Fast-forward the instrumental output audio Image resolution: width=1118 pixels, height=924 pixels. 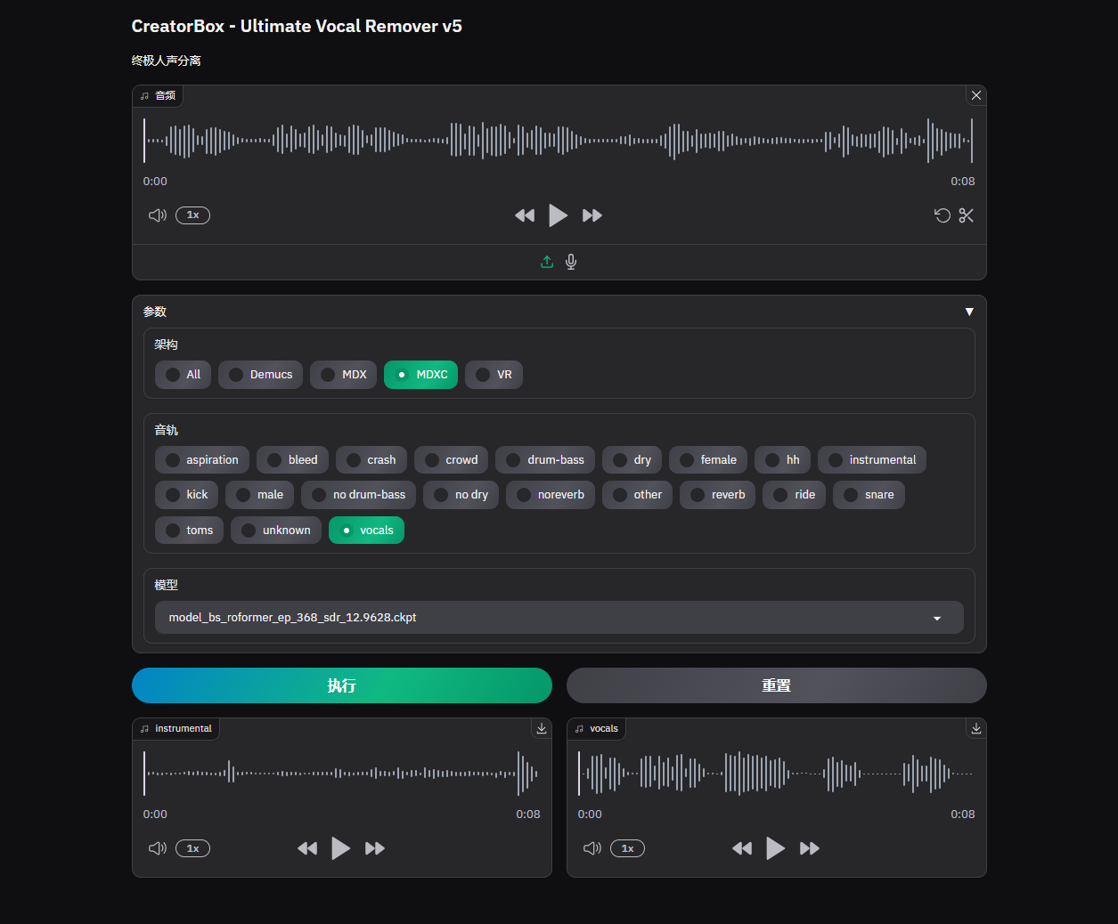[375, 848]
